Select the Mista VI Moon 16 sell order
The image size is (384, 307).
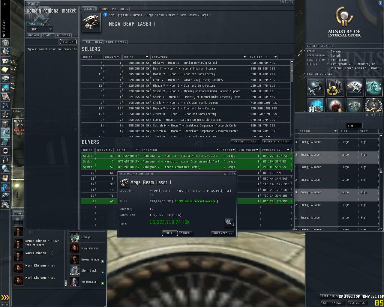(x=185, y=63)
